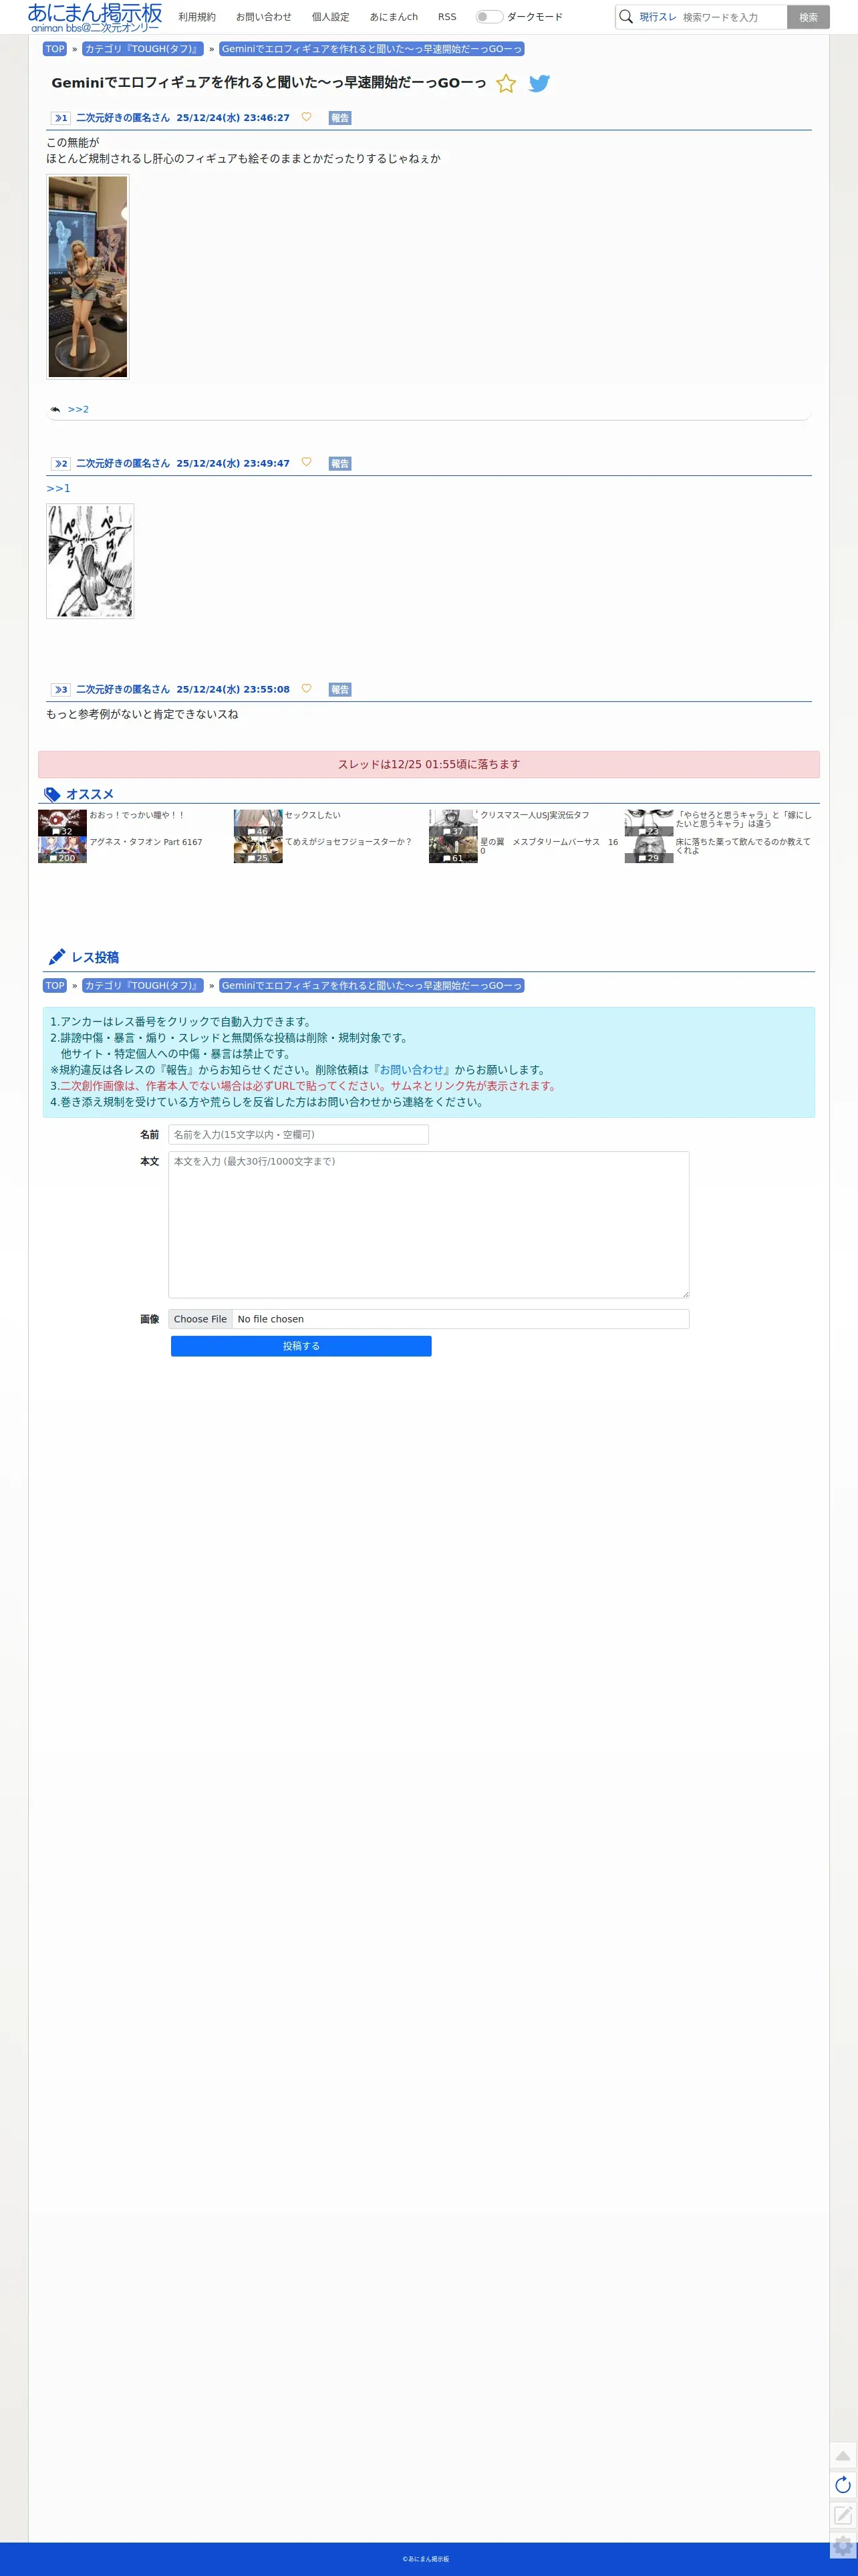The image size is (858, 2576).
Task: Select the 現行スレ search scope
Action: (x=657, y=17)
